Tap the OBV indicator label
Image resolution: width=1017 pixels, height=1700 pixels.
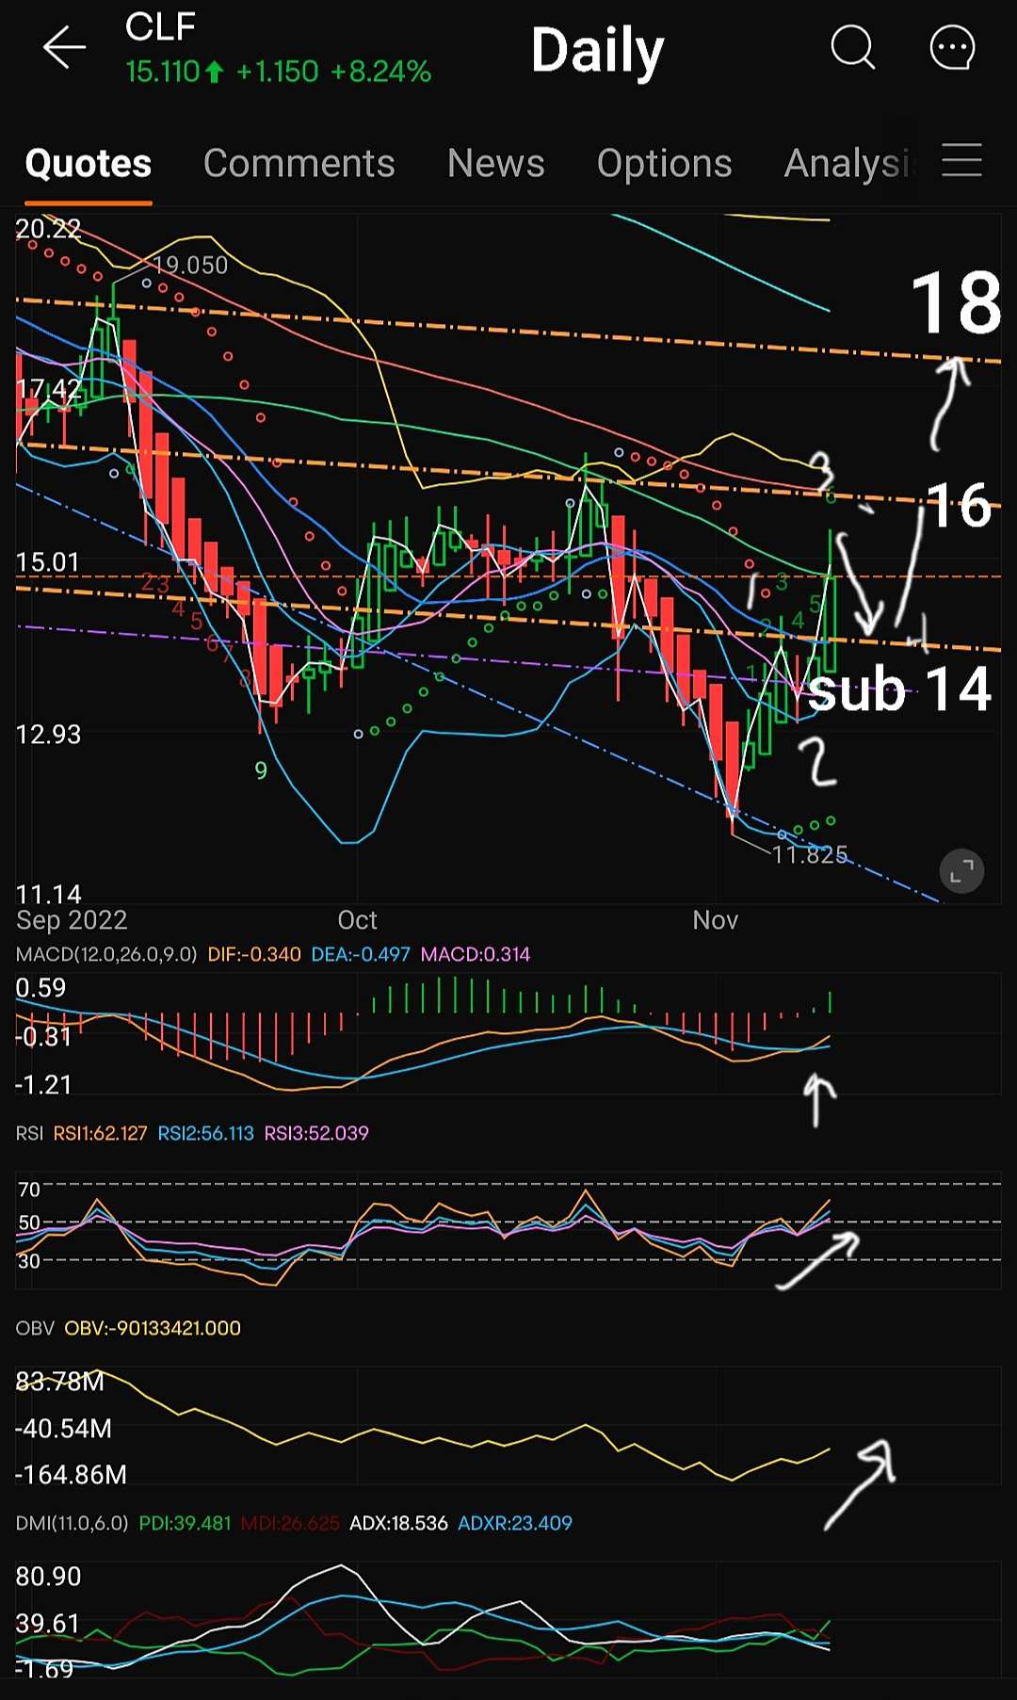[x=35, y=1328]
